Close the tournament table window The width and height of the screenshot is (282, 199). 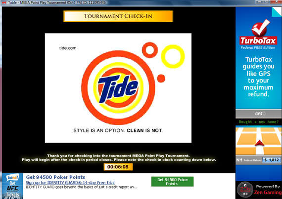coord(277,1)
